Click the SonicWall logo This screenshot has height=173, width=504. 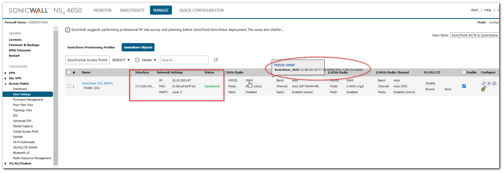point(29,10)
